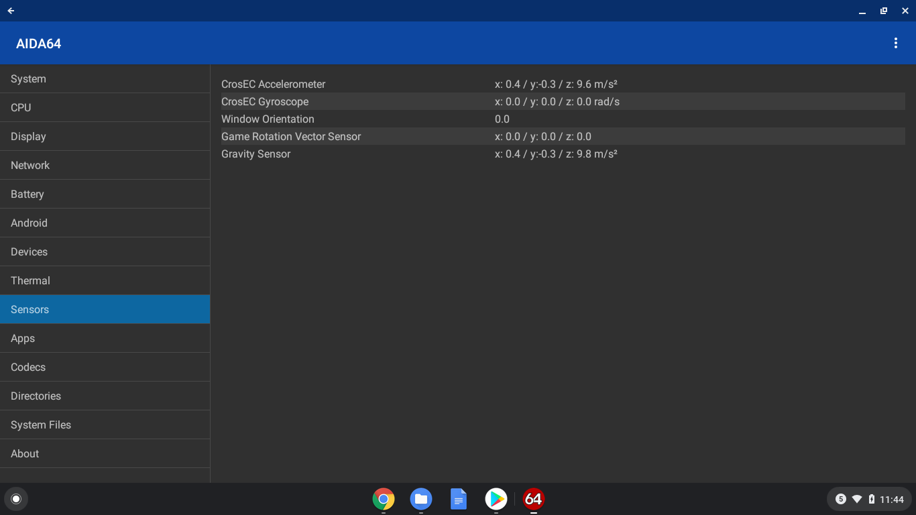Open Chrome browser from the shelf
The height and width of the screenshot is (515, 916).
tap(384, 499)
